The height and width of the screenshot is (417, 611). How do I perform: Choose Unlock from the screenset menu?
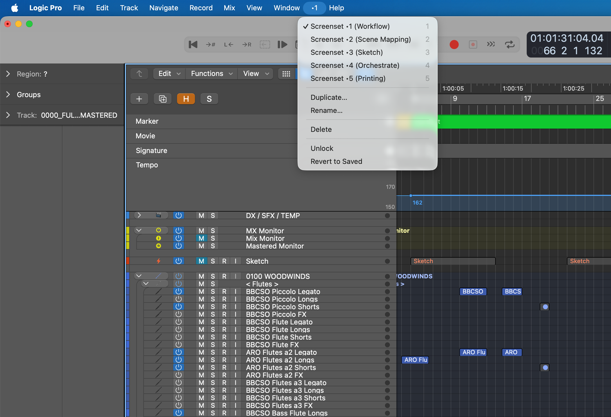[x=367, y=148]
